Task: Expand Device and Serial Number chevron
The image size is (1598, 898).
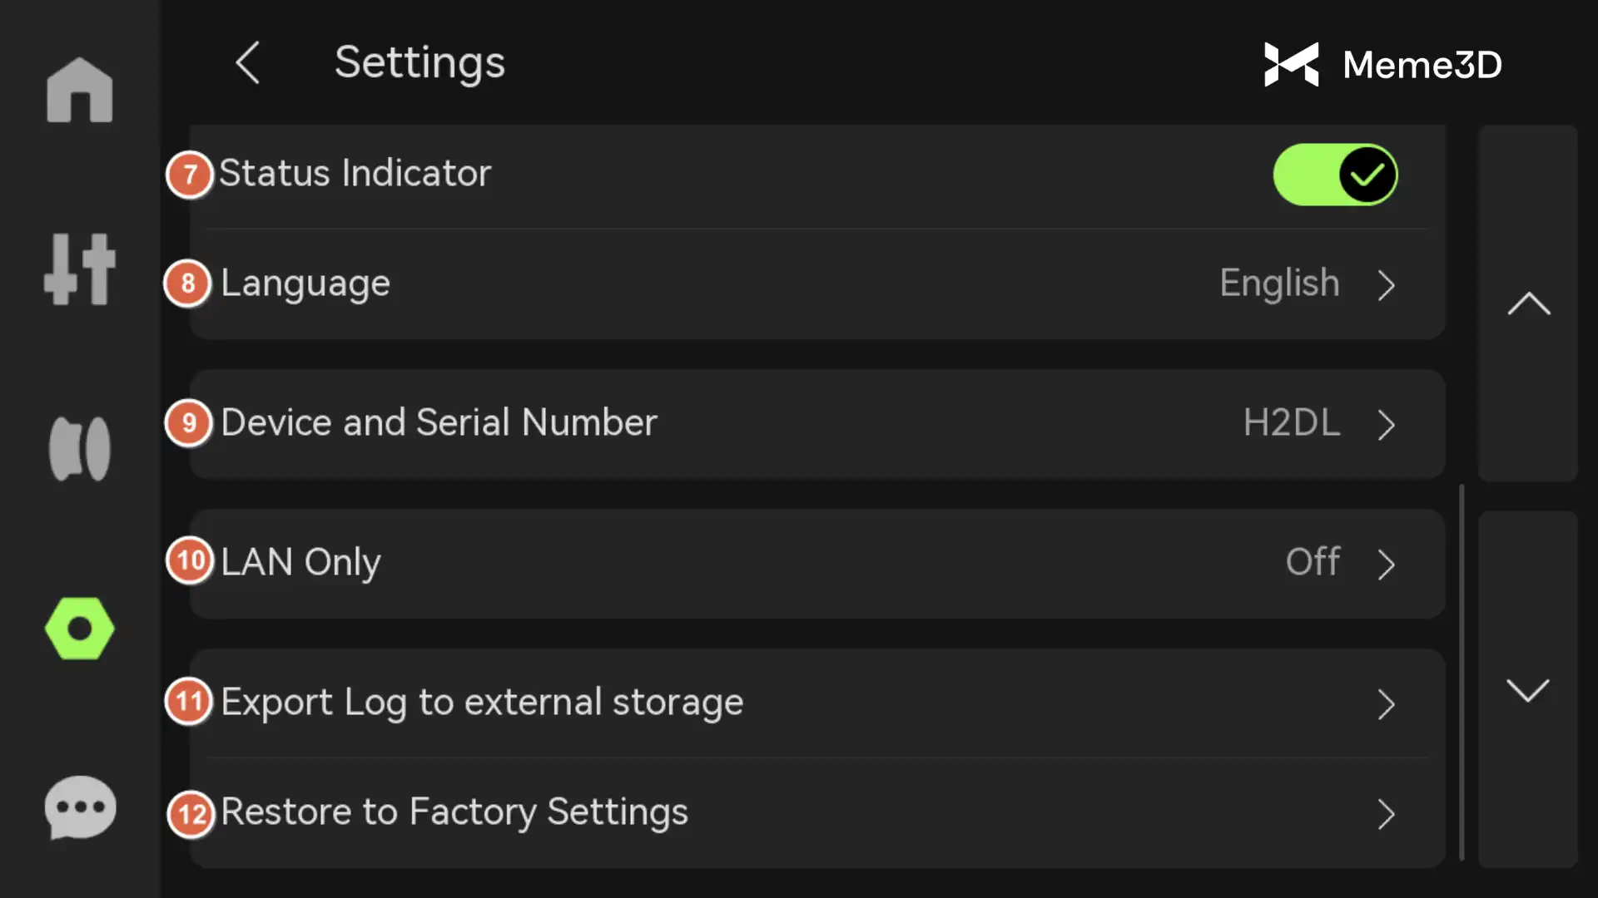Action: point(1386,425)
